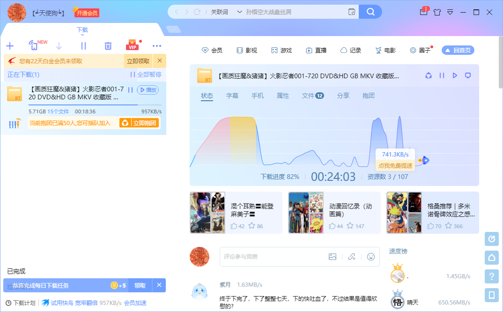This screenshot has width=503, height=312.
Task: Open the 游戏 navigation tab
Action: click(281, 51)
